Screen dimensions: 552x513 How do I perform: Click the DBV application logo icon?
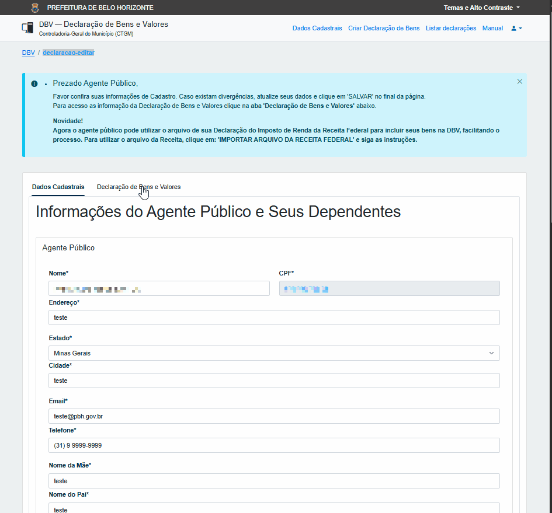(x=27, y=28)
